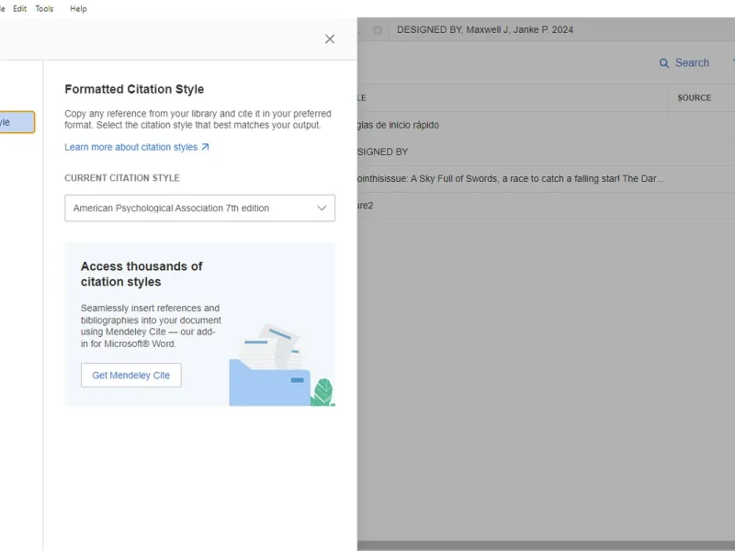Click the close icon on the dimmed tab
The height and width of the screenshot is (551, 735).
tap(377, 30)
